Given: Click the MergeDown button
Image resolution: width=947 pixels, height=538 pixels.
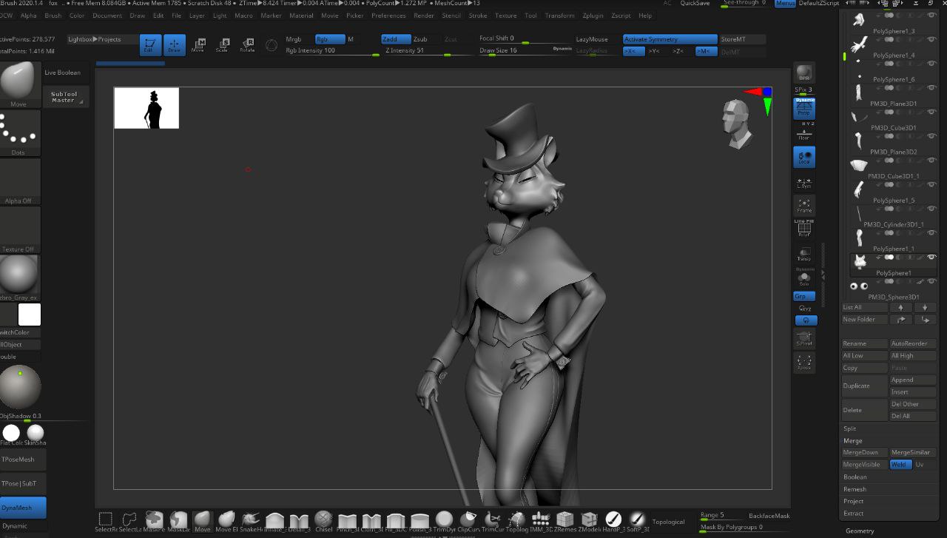Looking at the screenshot, I should click(864, 452).
